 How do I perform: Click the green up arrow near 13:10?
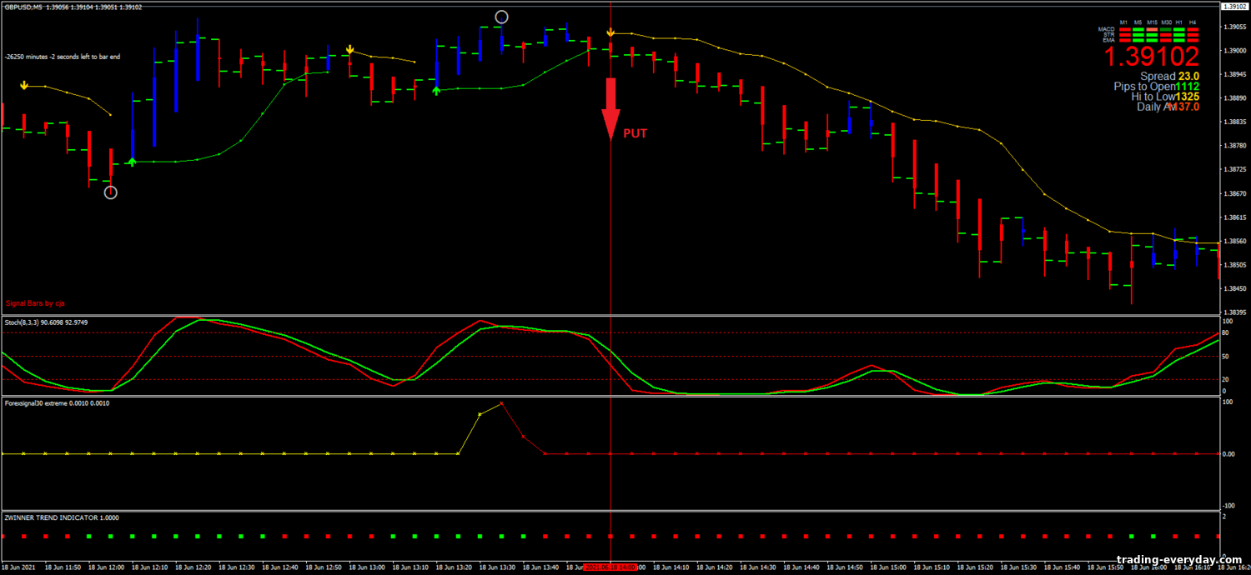pos(435,90)
